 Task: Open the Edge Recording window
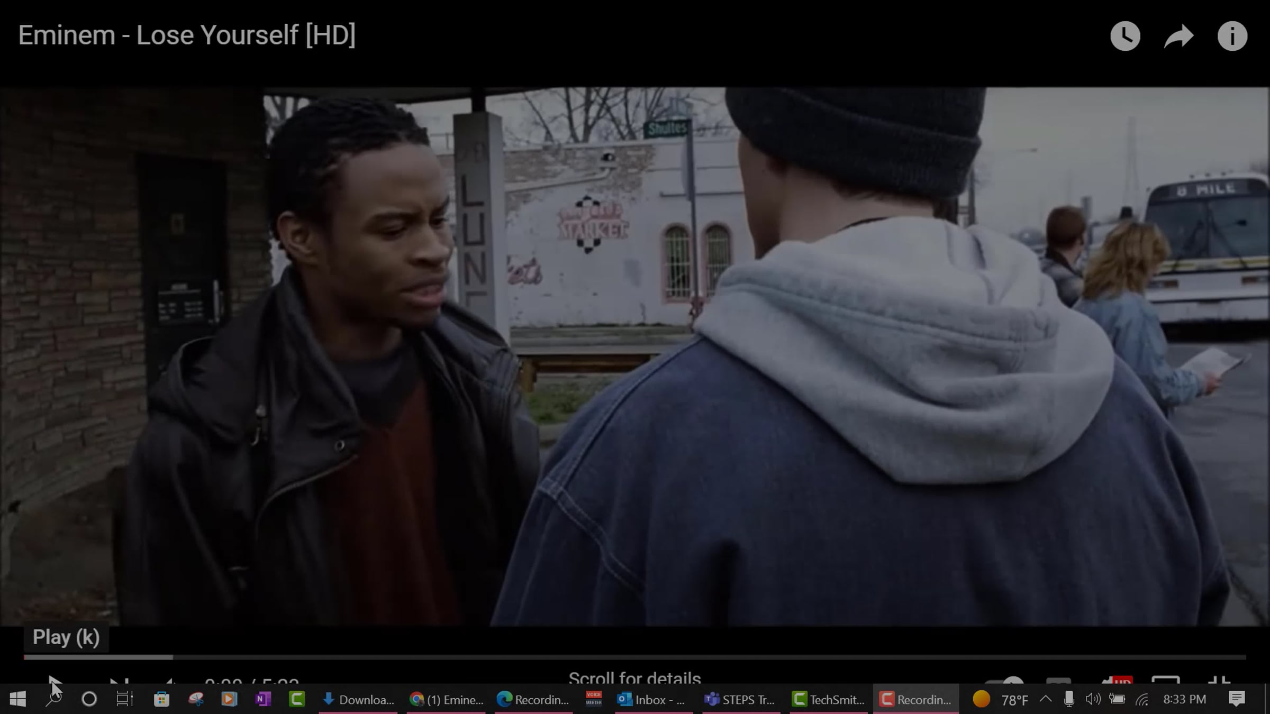tap(533, 699)
